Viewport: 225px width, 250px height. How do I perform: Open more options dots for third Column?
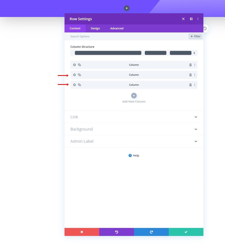(x=195, y=85)
